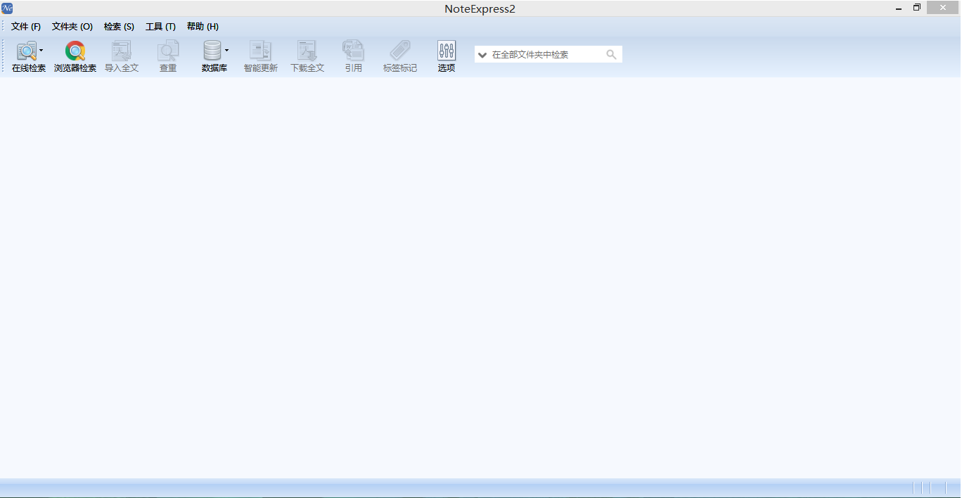Open the 在线检索 online search tool

(x=27, y=56)
